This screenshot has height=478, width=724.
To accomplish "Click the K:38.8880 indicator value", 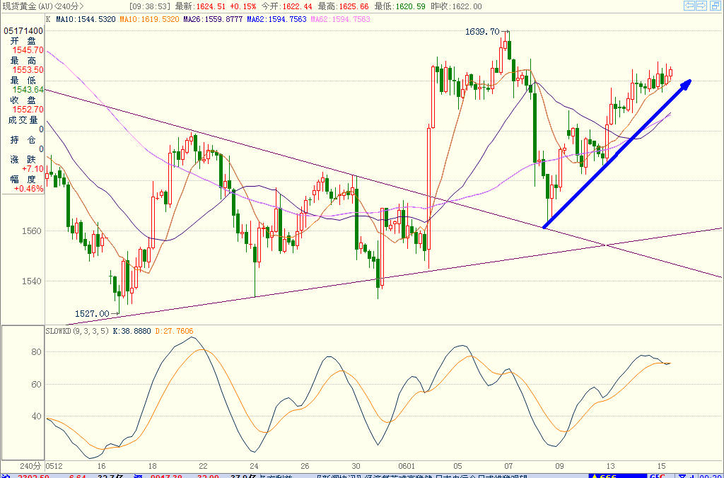I will [132, 331].
